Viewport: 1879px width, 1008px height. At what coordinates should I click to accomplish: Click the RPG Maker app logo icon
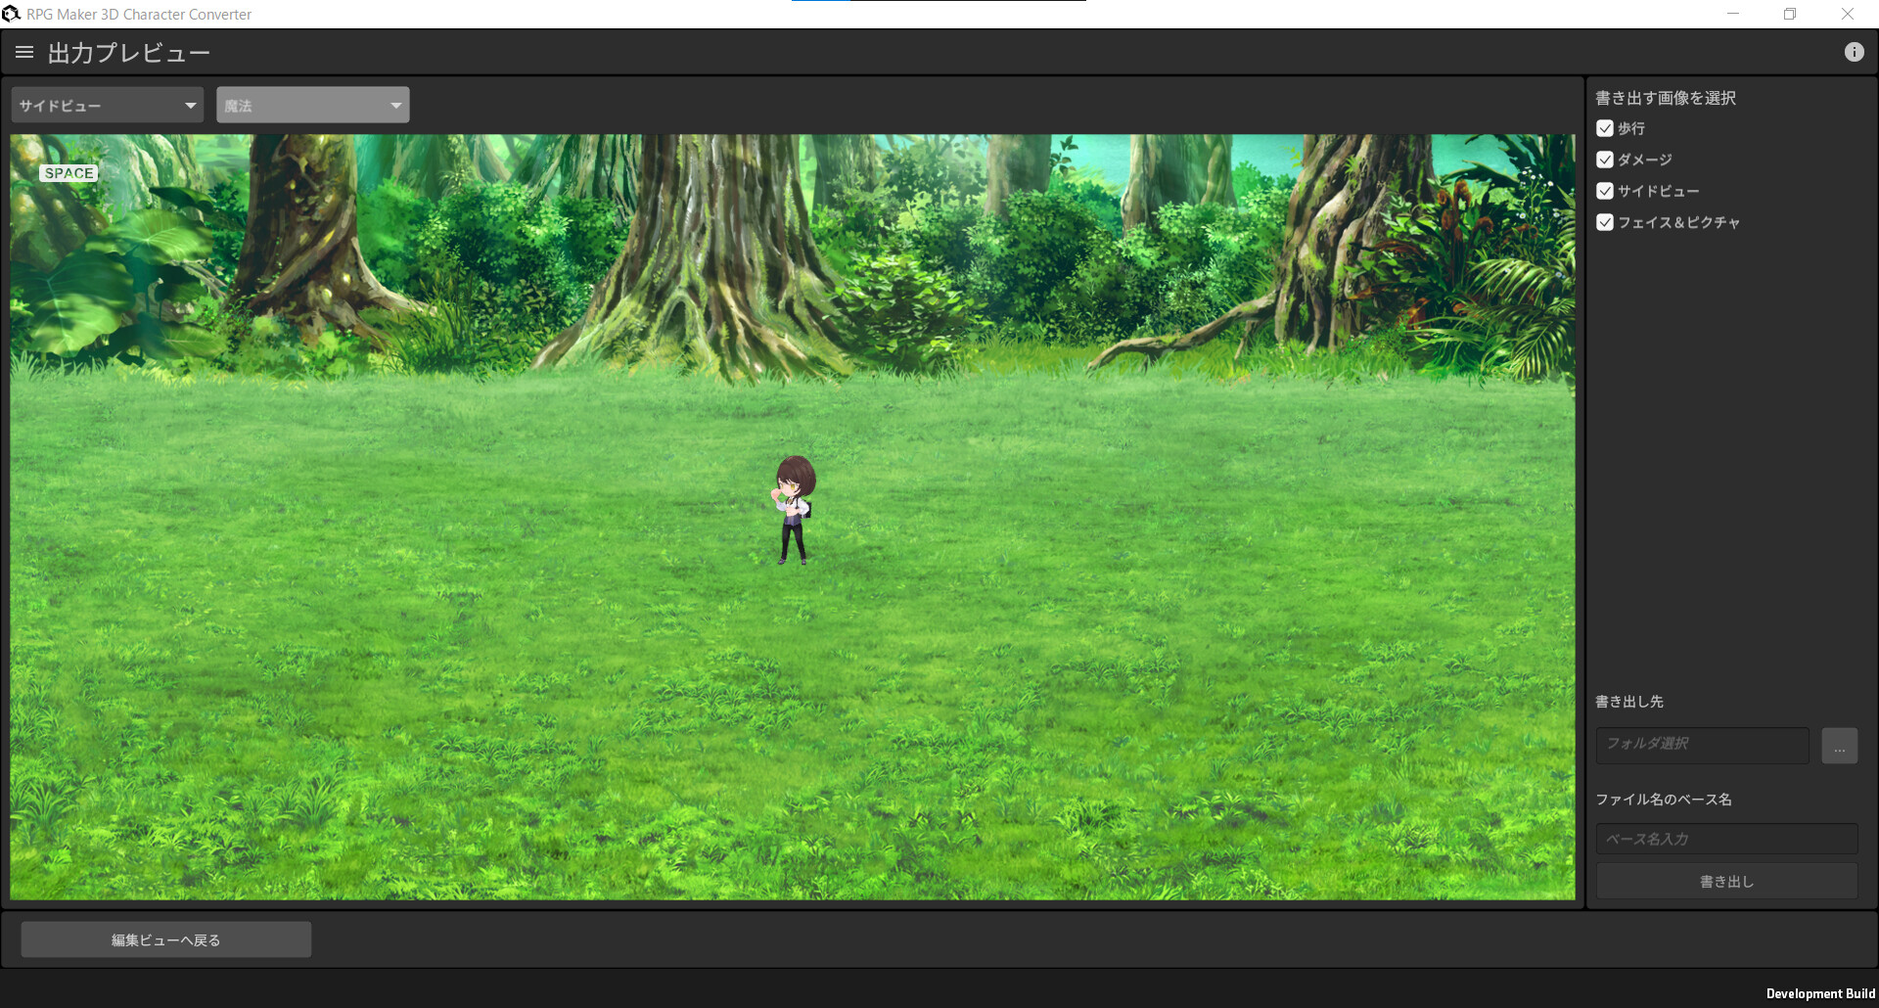tap(11, 13)
